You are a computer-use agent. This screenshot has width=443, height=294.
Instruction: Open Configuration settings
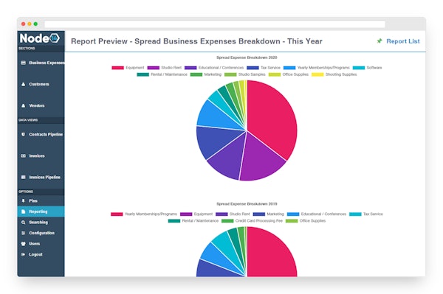tap(41, 233)
